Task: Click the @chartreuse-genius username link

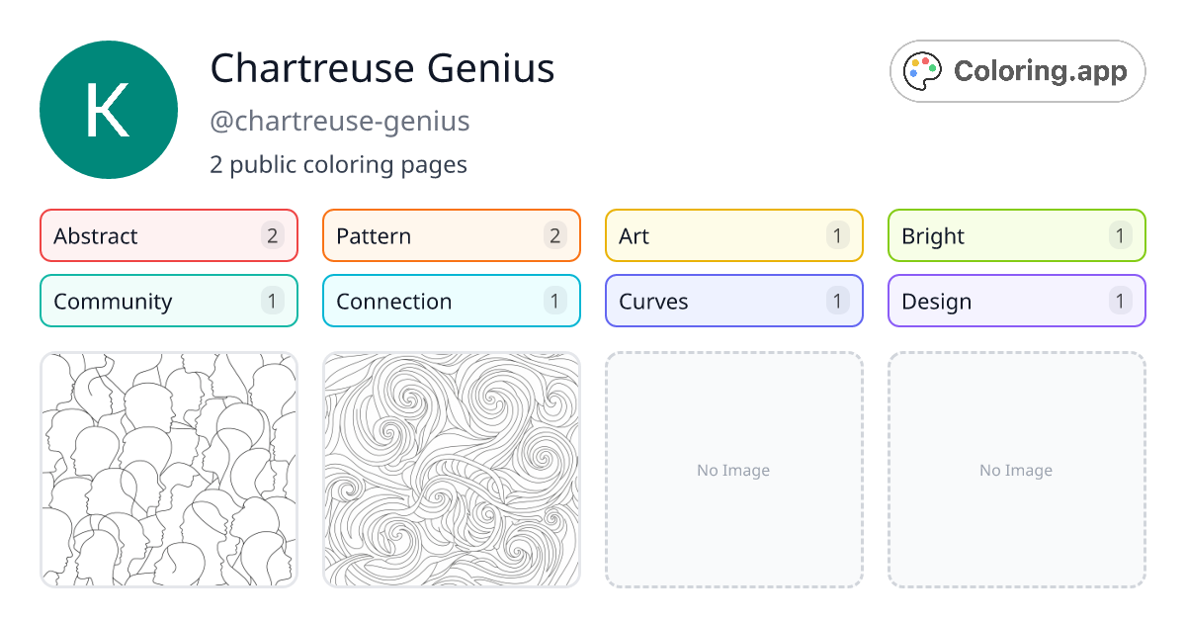Action: (340, 121)
